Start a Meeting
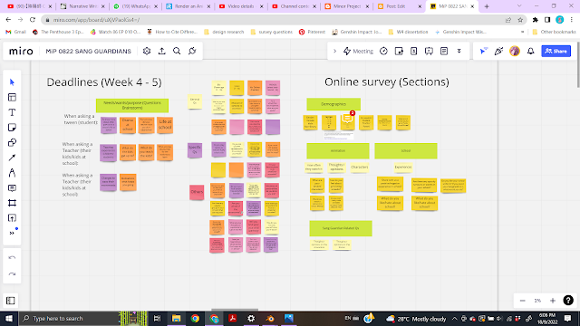 click(x=358, y=51)
